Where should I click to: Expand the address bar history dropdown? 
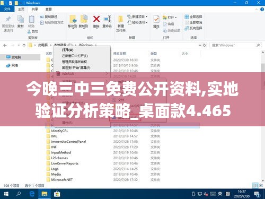200,45
